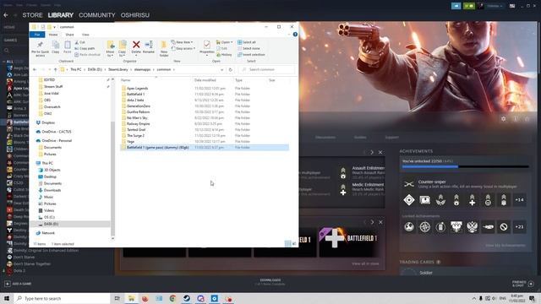Open Chrome from the Windows taskbar
Viewport: 541px width, 304px height.
172,298
